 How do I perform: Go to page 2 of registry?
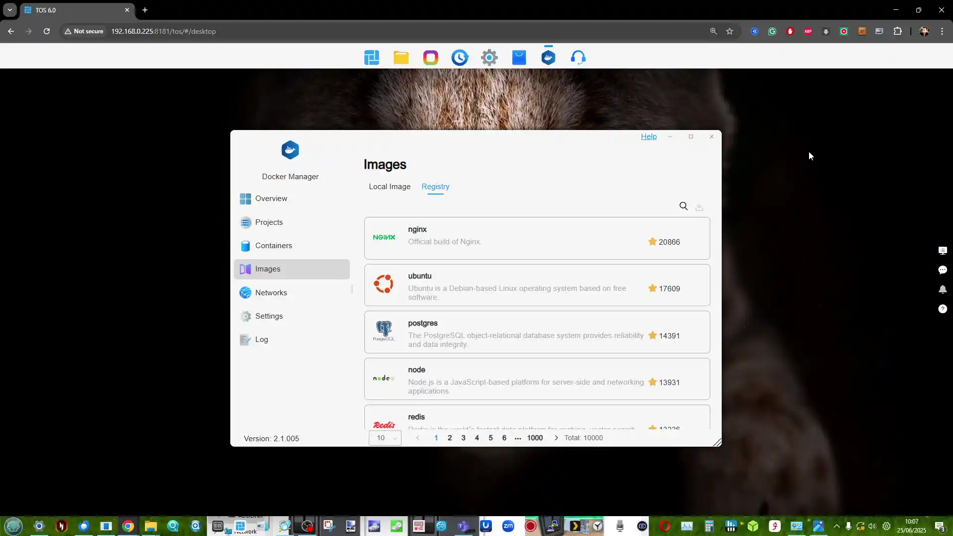coord(450,438)
